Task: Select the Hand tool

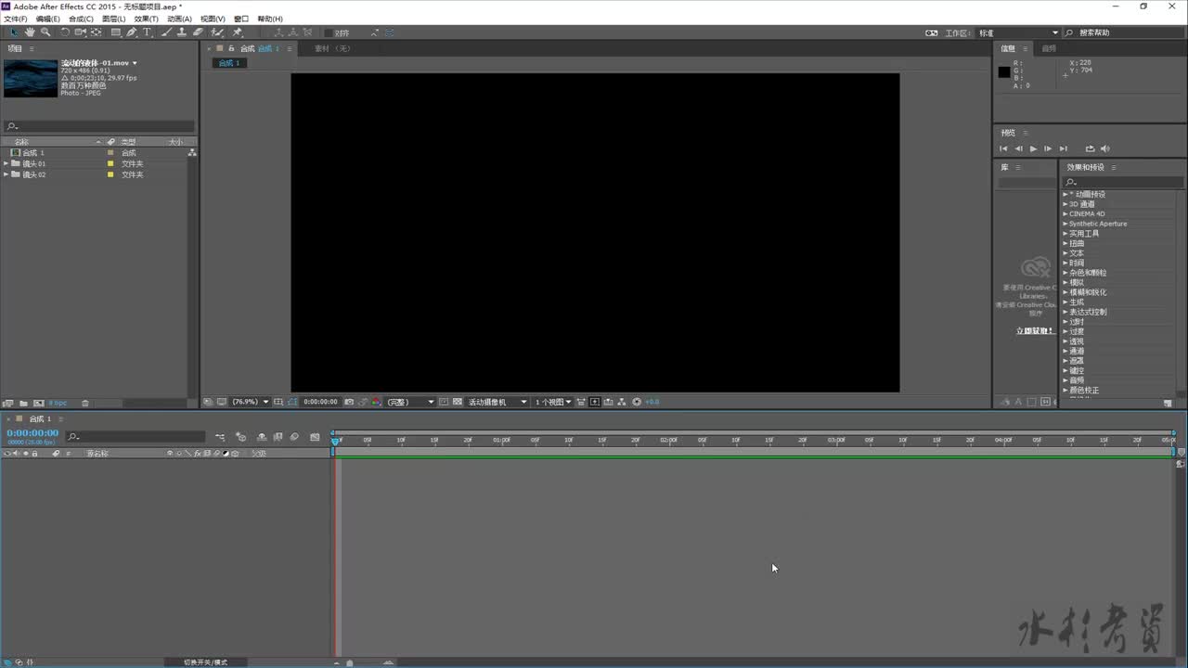Action: [x=31, y=32]
